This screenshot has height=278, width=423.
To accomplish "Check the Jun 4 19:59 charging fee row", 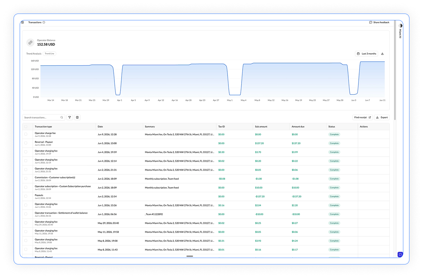I will (26, 152).
